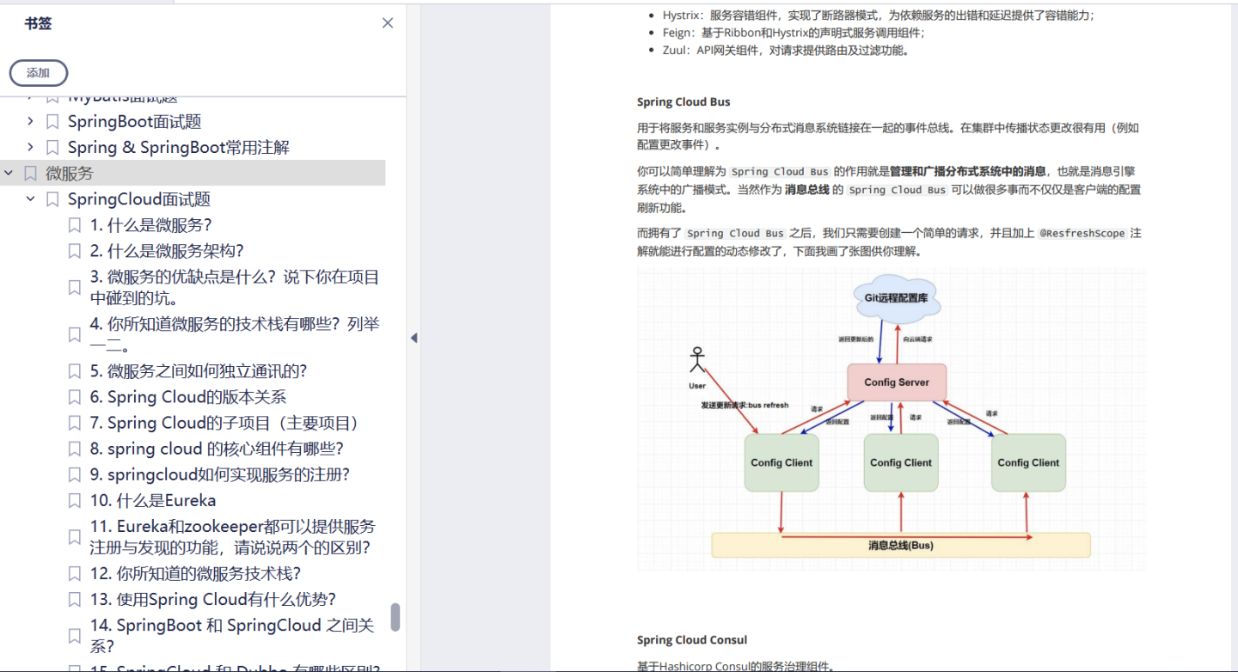
Task: Click the Spring Cloud Bus heading
Action: tap(683, 102)
